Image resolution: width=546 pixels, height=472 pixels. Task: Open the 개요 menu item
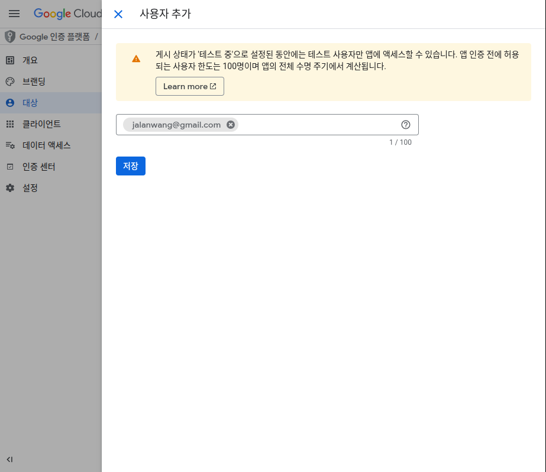pyautogui.click(x=30, y=60)
